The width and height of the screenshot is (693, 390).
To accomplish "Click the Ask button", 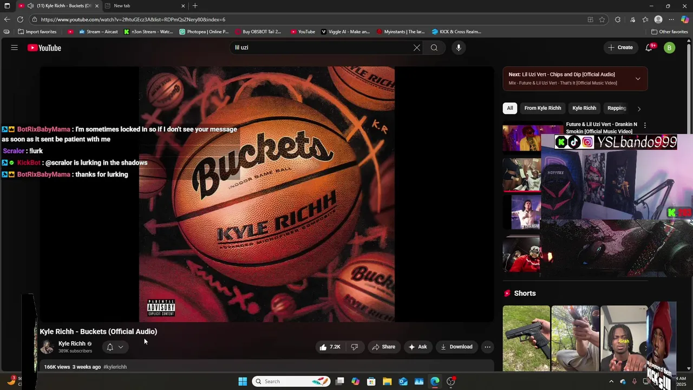I will [x=417, y=347].
